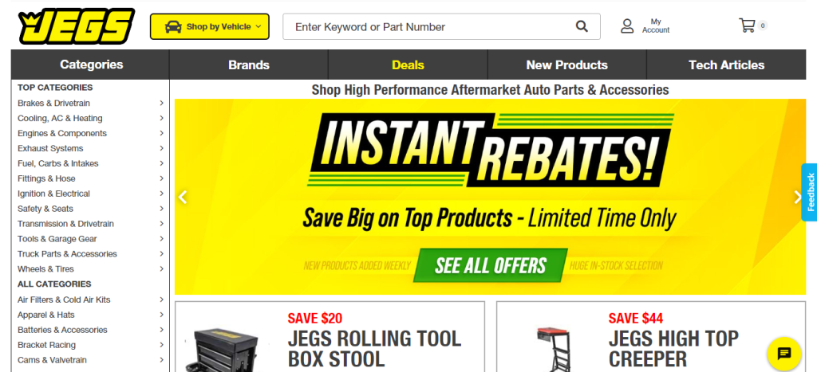Expand the Brakes & Drivetrain category
This screenshot has width=817, height=372.
click(x=91, y=103)
